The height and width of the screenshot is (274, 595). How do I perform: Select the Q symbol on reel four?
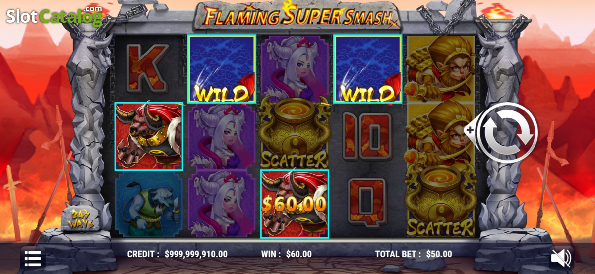(x=367, y=203)
